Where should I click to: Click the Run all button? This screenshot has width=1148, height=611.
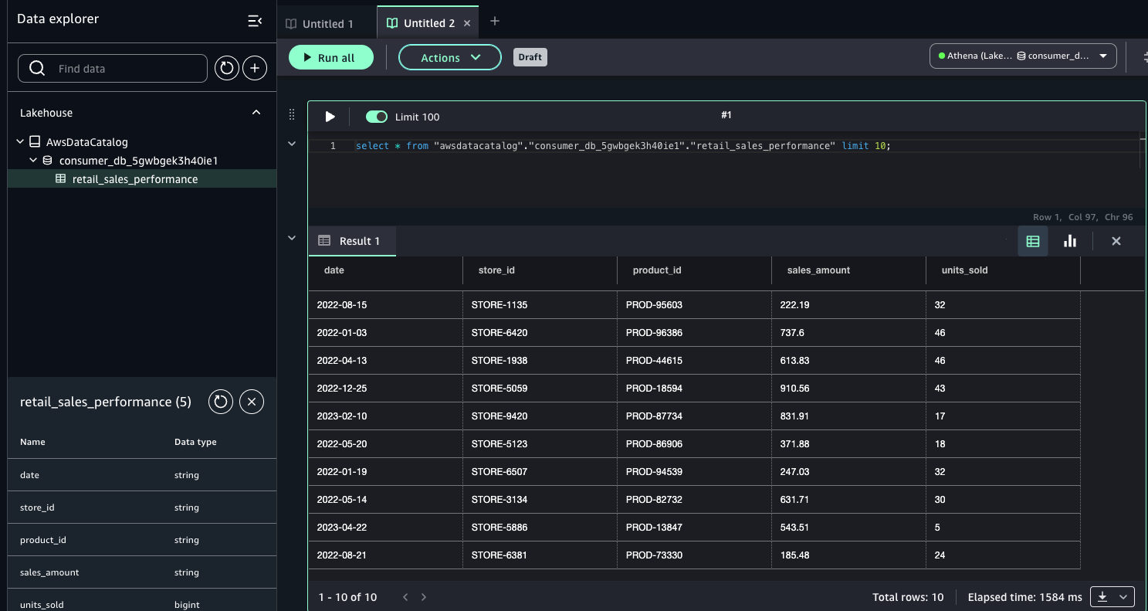(x=330, y=57)
